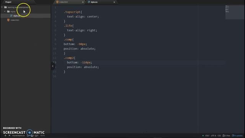Viewport: 245px width, 138px height.
Task: Select the mycss folder in tree
Action: tap(13, 11)
